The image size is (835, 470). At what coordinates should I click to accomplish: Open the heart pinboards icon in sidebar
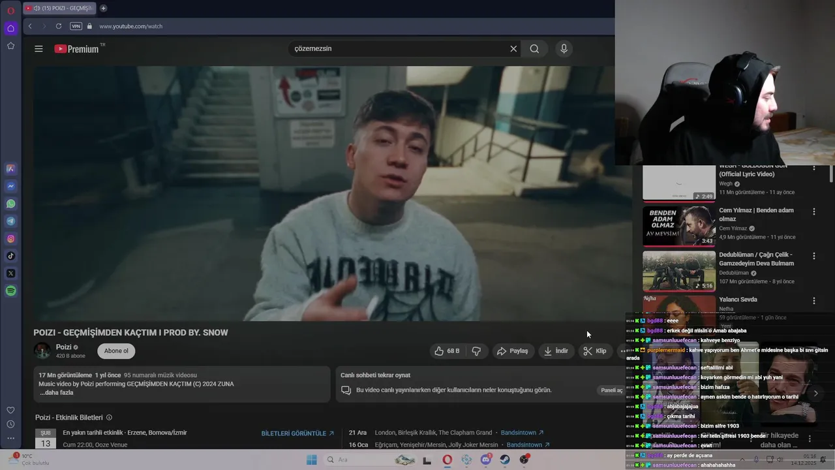pos(10,410)
